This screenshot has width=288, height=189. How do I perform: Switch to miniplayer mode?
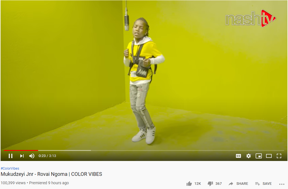pyautogui.click(x=259, y=156)
